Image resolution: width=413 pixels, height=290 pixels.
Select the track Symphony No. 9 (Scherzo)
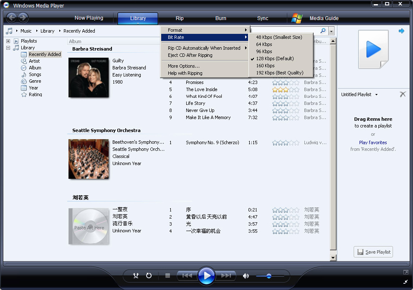(213, 142)
